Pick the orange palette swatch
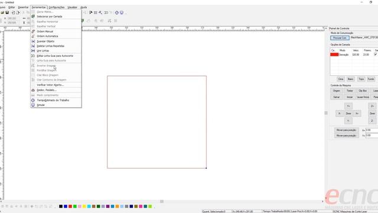Image resolution: width=378 pixels, height=213 pixels. [x=117, y=206]
